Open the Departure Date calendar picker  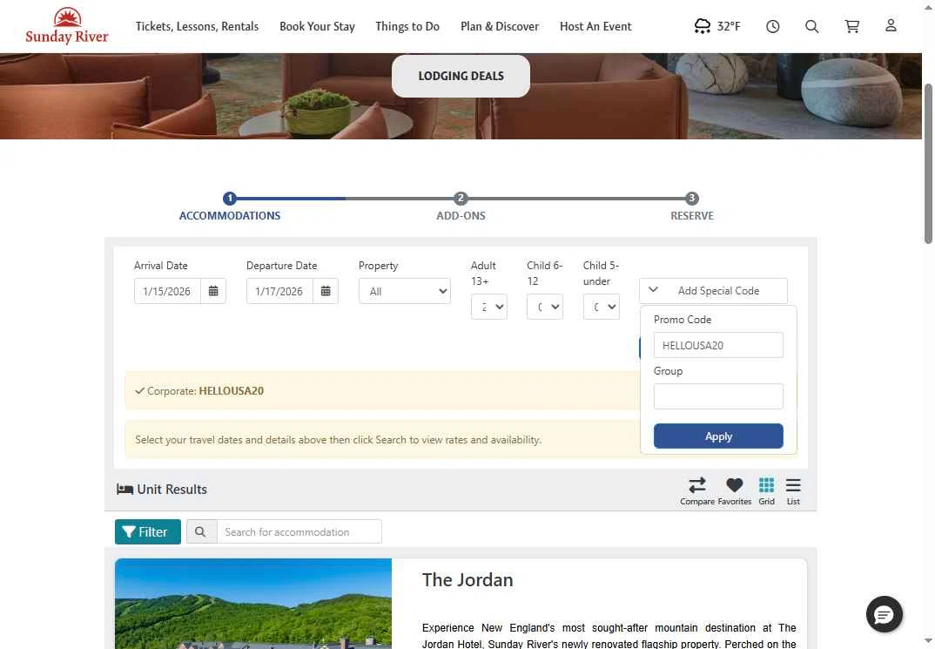click(326, 291)
